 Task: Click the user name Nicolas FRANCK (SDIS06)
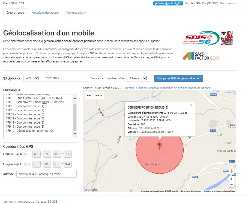(202, 3)
